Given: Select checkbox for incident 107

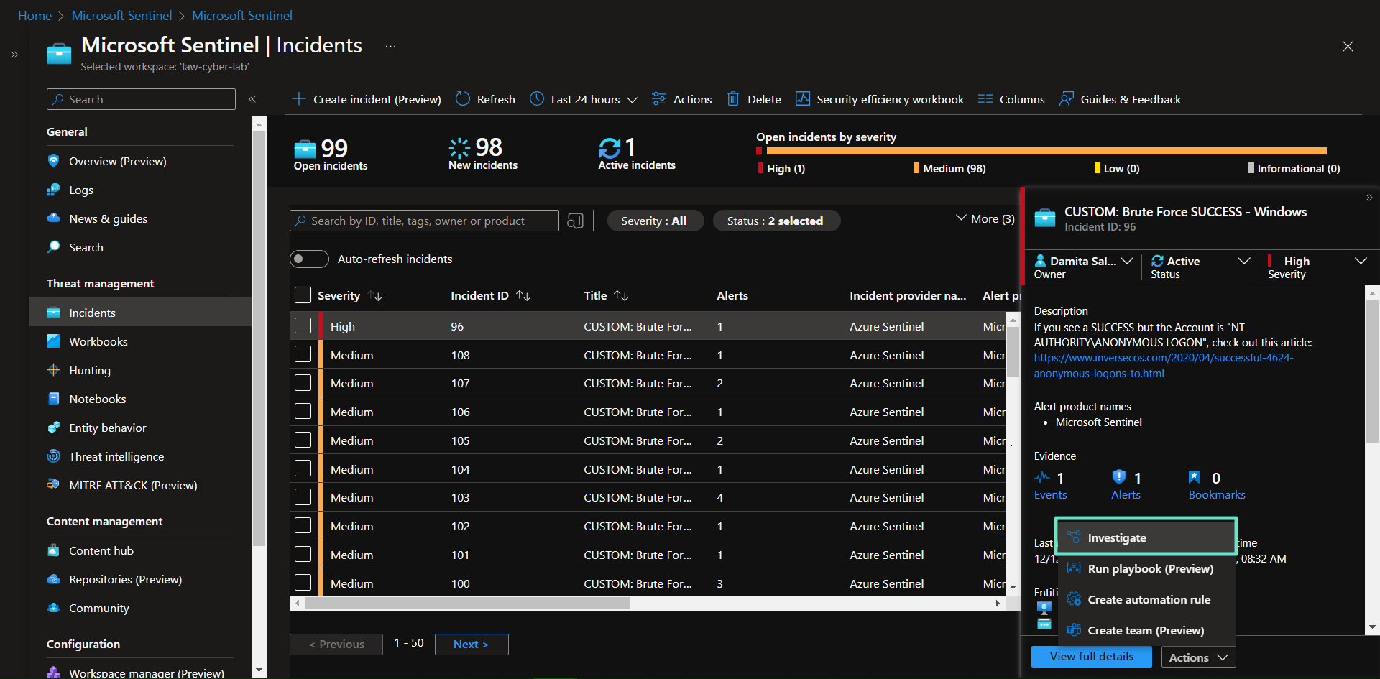Looking at the screenshot, I should 303,383.
